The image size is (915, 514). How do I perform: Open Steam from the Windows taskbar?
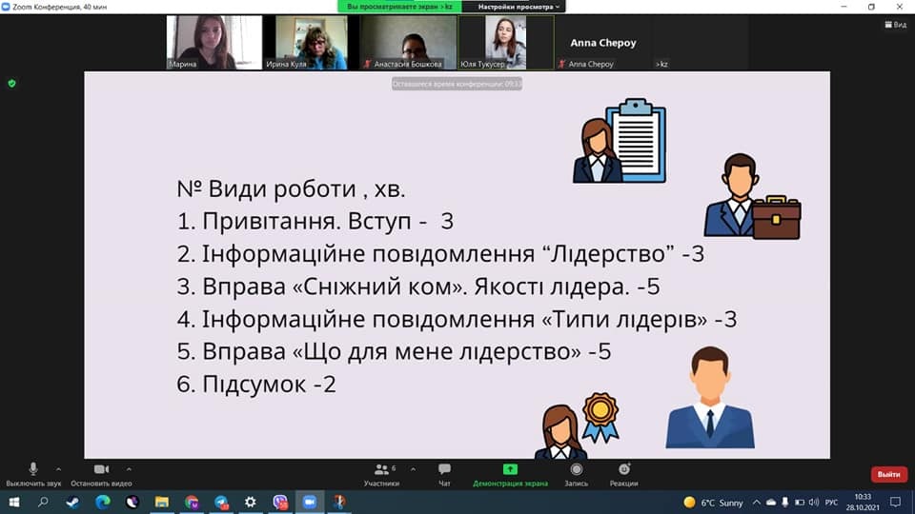73,501
